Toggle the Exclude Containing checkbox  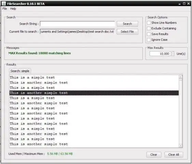pyautogui.click(x=149, y=28)
